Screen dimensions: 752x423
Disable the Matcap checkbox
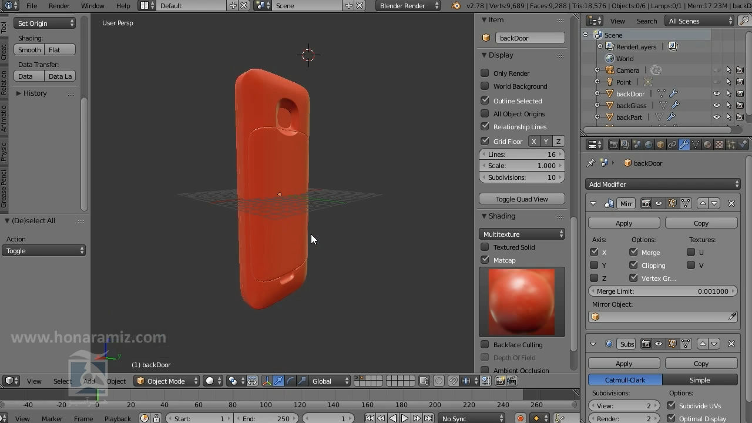pos(485,260)
